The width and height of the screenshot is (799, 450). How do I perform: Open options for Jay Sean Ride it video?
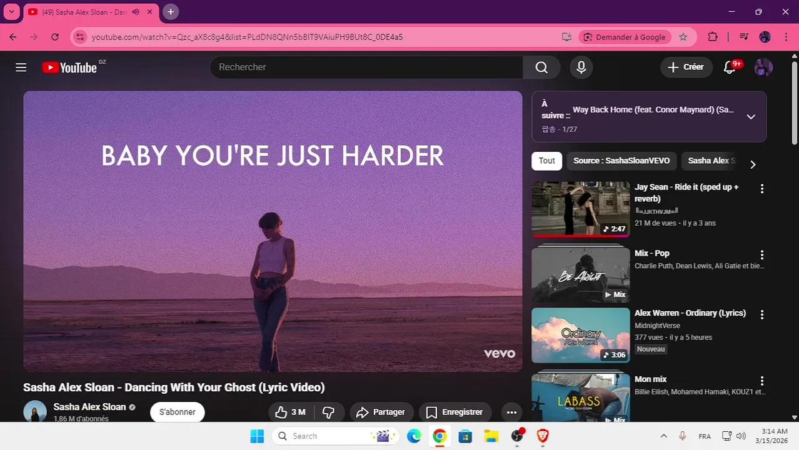coord(761,189)
